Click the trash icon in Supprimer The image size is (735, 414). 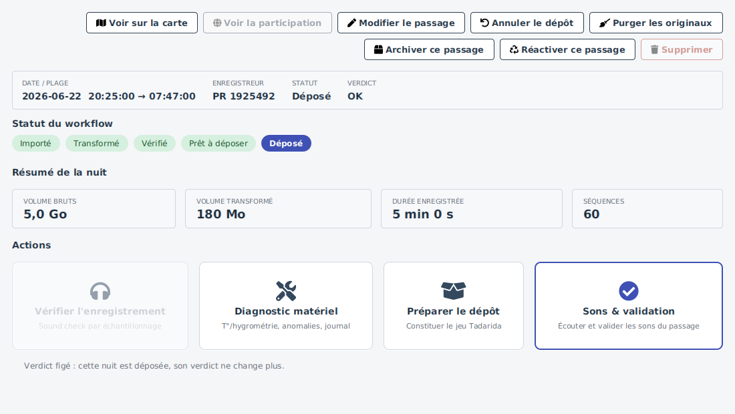click(x=654, y=49)
